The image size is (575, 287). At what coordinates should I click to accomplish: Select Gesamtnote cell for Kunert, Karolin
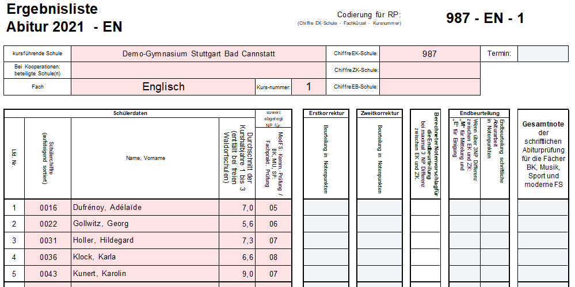542,274
